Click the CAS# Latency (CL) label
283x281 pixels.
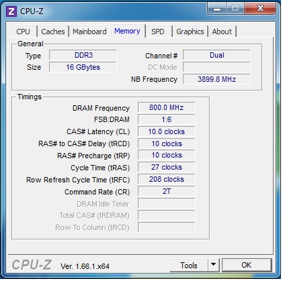[x=98, y=131]
